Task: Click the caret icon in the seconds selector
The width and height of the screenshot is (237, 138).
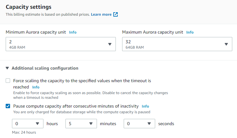Action: [150, 124]
